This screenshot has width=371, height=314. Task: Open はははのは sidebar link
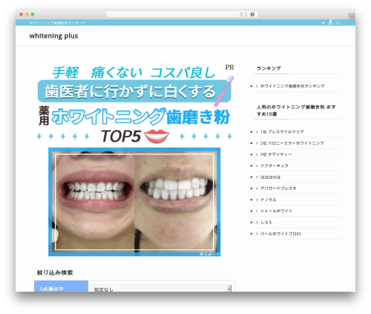tap(270, 177)
